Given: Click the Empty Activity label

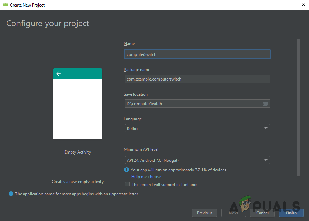Looking at the screenshot, I should point(78,152).
